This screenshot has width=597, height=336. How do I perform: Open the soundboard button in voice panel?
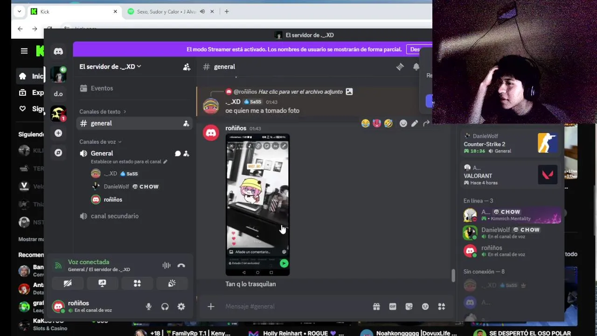pos(172,283)
